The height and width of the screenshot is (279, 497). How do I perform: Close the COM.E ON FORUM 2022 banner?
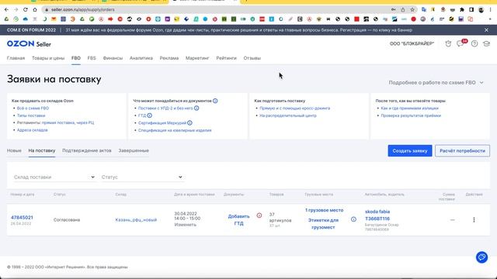point(486,30)
